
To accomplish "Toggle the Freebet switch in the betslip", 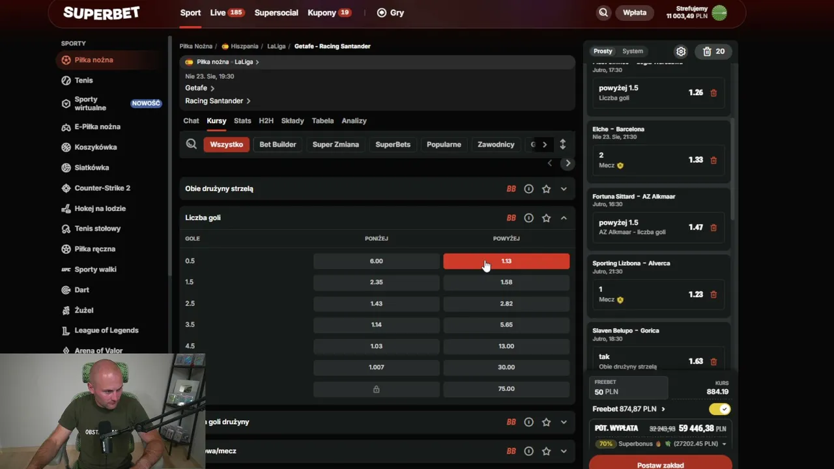I will tap(720, 409).
